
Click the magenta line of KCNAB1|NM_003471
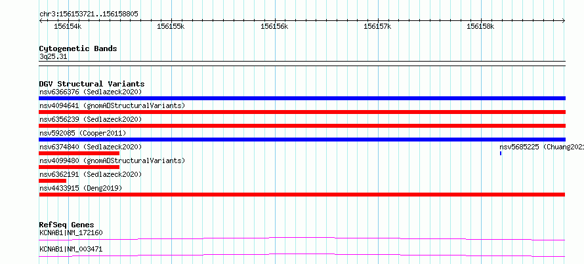click(302, 255)
